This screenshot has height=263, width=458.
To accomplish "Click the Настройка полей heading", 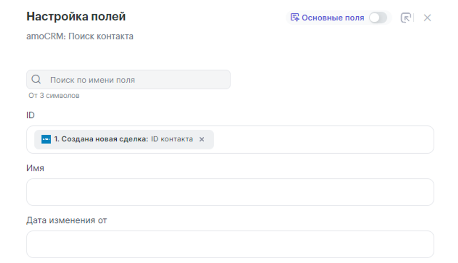I will pos(76,17).
